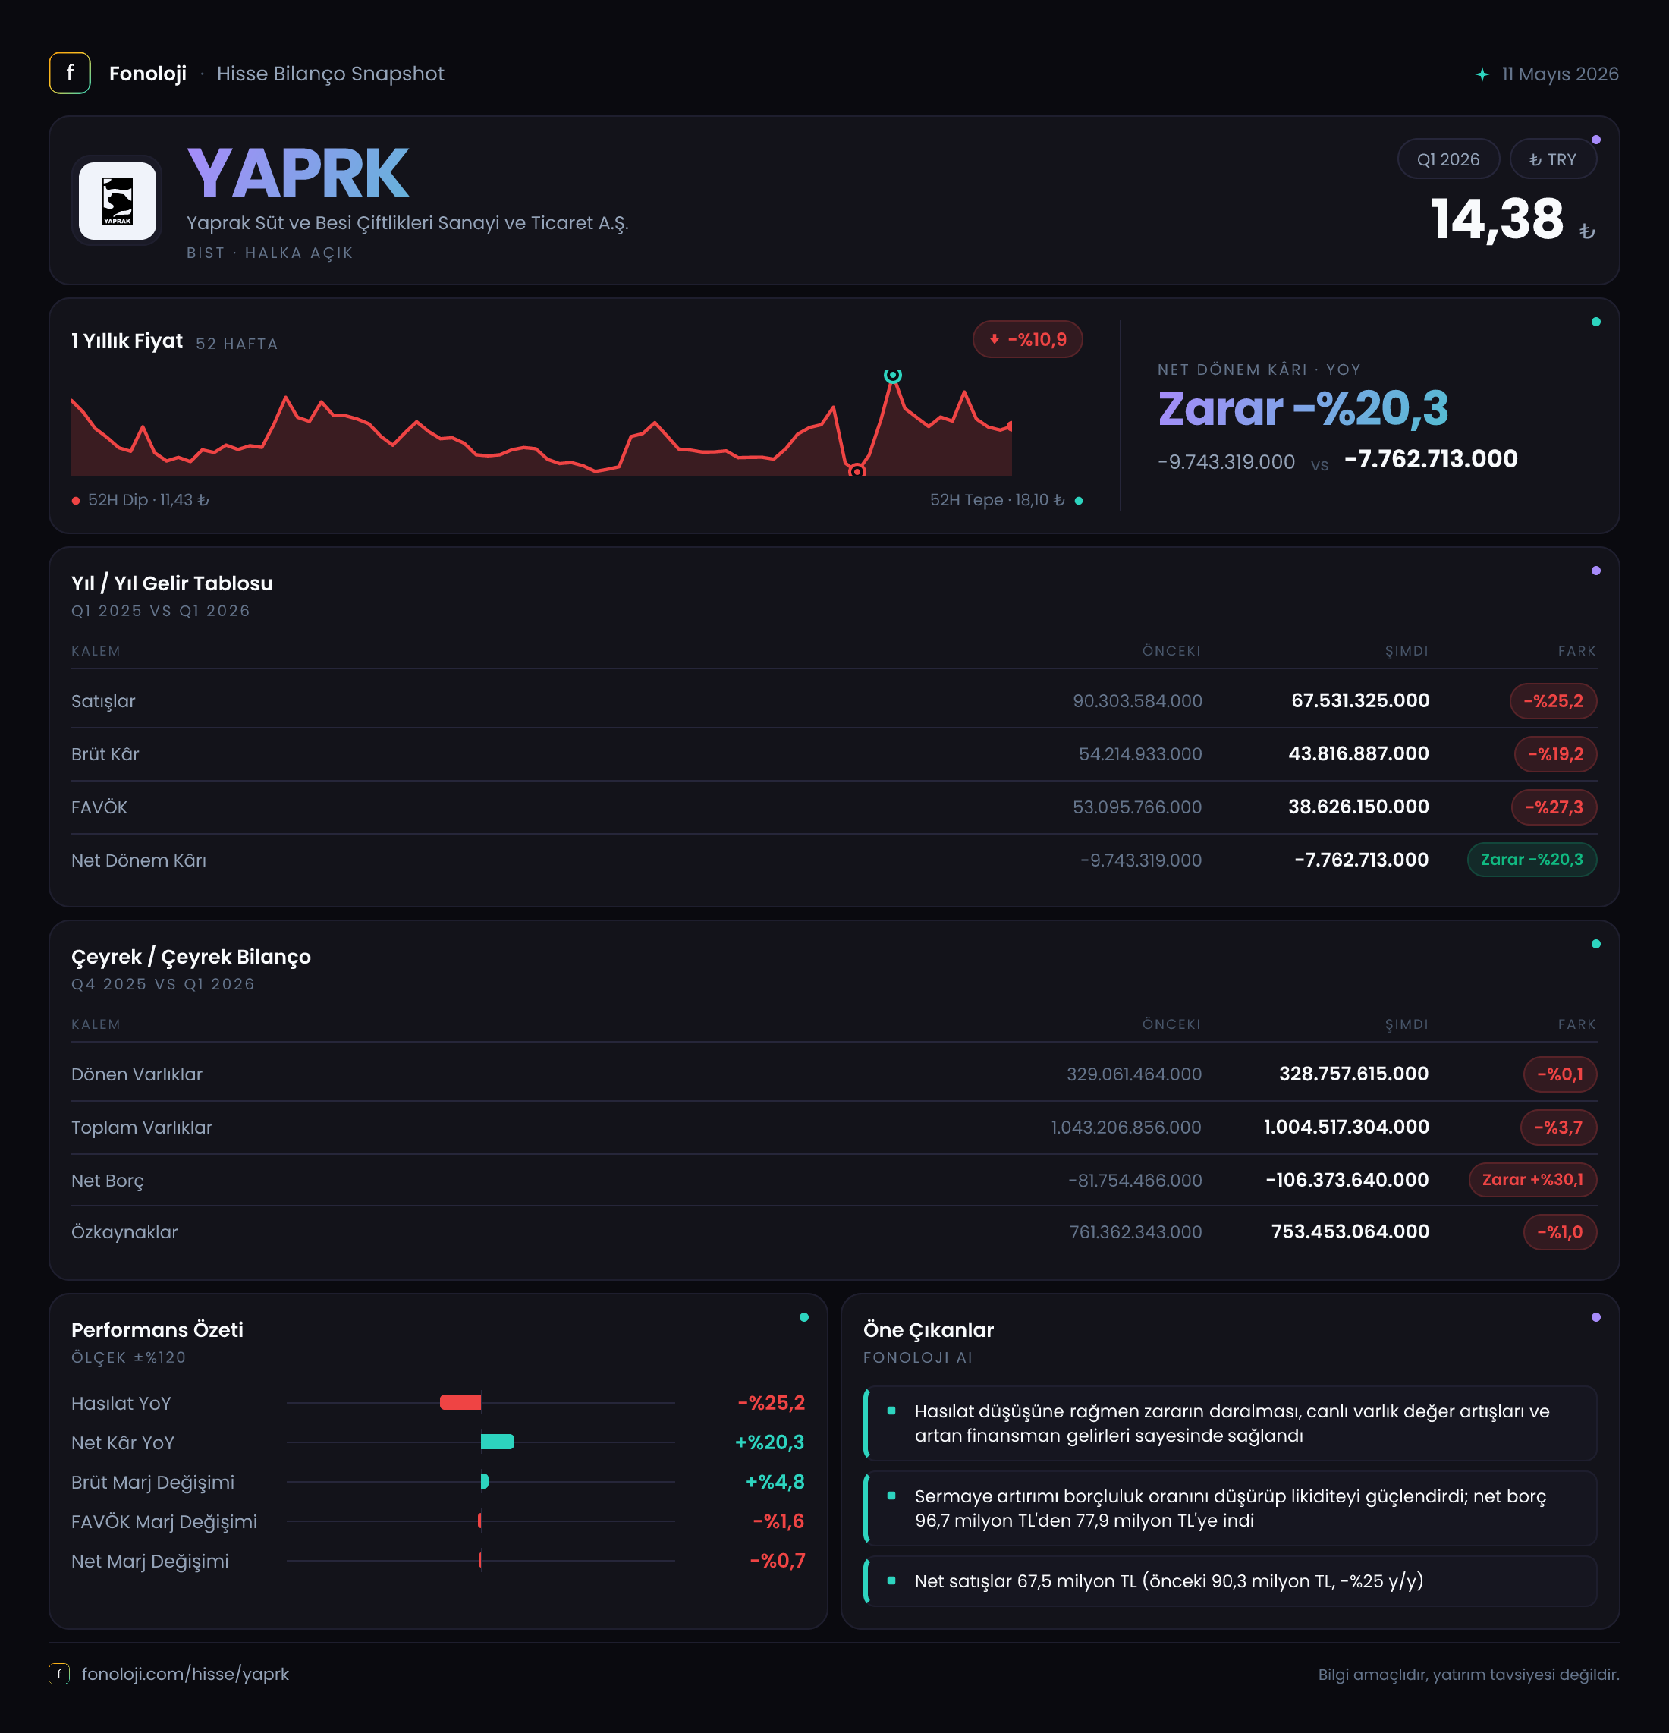
Task: Select the TRY currency pill
Action: 1552,159
